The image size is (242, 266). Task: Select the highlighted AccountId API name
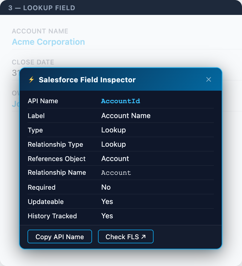[120, 101]
